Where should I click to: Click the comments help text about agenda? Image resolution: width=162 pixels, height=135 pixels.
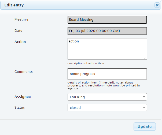click(x=104, y=85)
